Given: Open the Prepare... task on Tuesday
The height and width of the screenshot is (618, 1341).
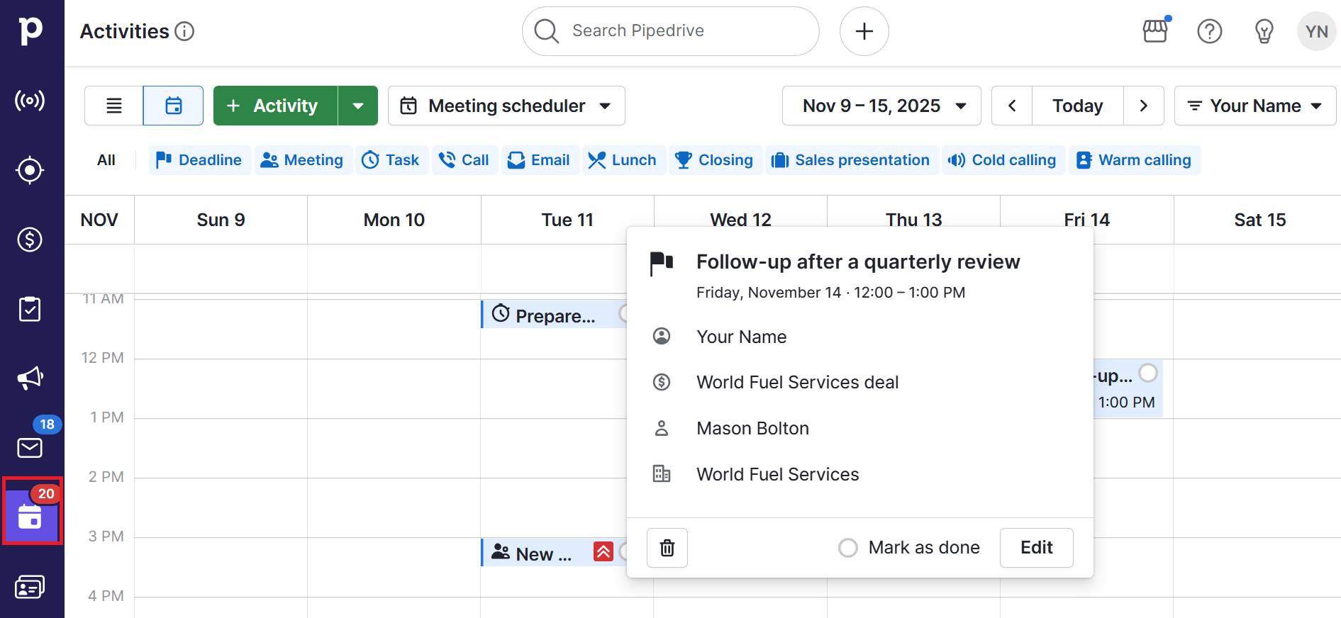Looking at the screenshot, I should coord(554,315).
